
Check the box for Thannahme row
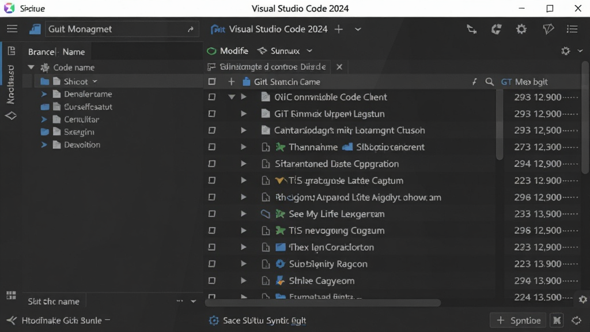[212, 147]
